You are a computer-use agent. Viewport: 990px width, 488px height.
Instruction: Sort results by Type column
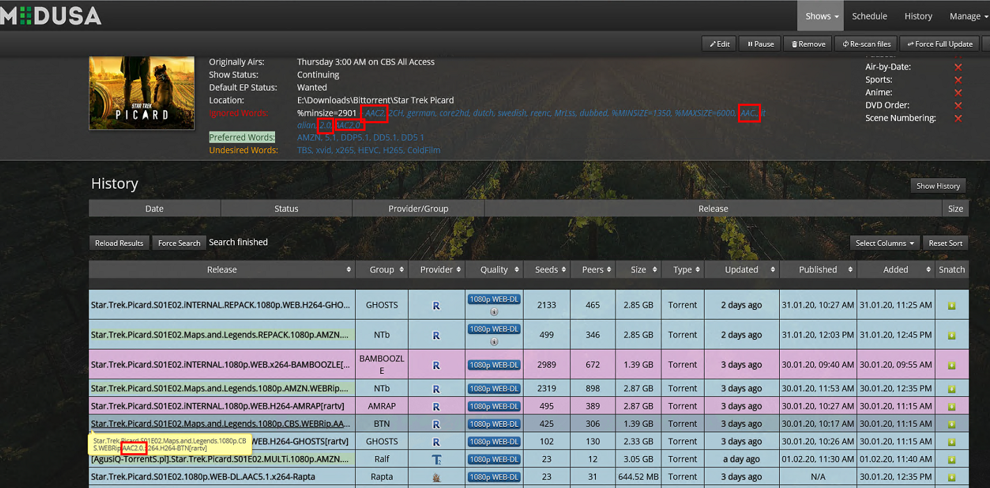point(682,269)
